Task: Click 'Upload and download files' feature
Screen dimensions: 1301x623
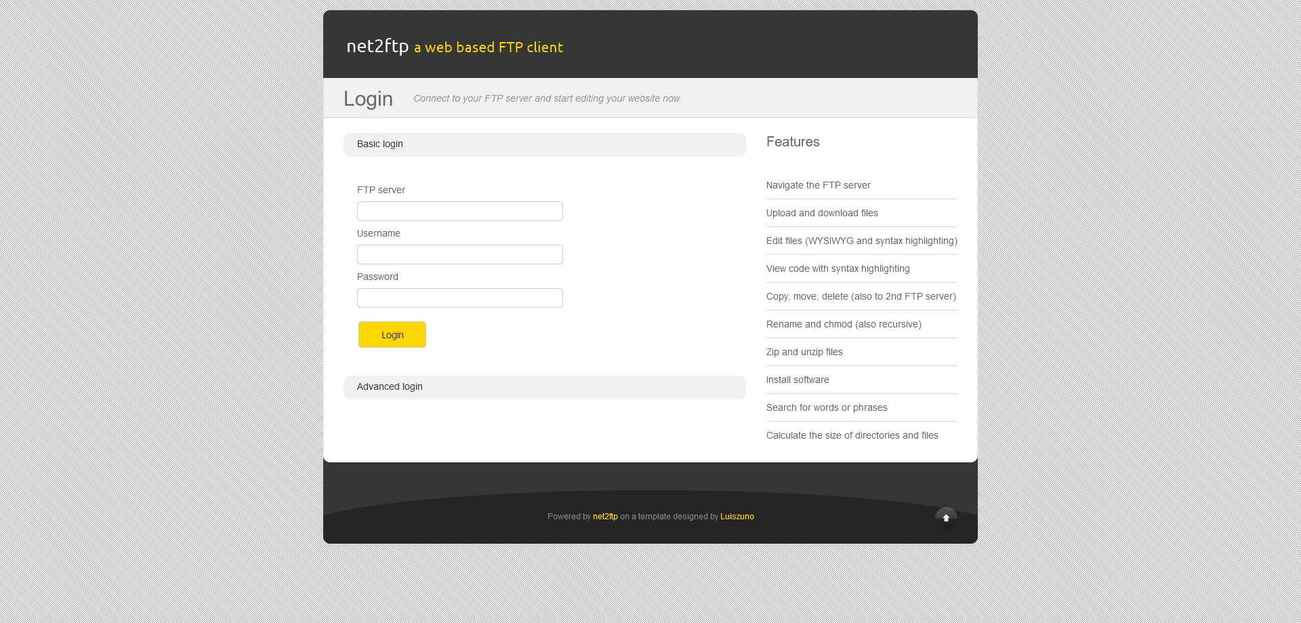Action: click(x=822, y=213)
